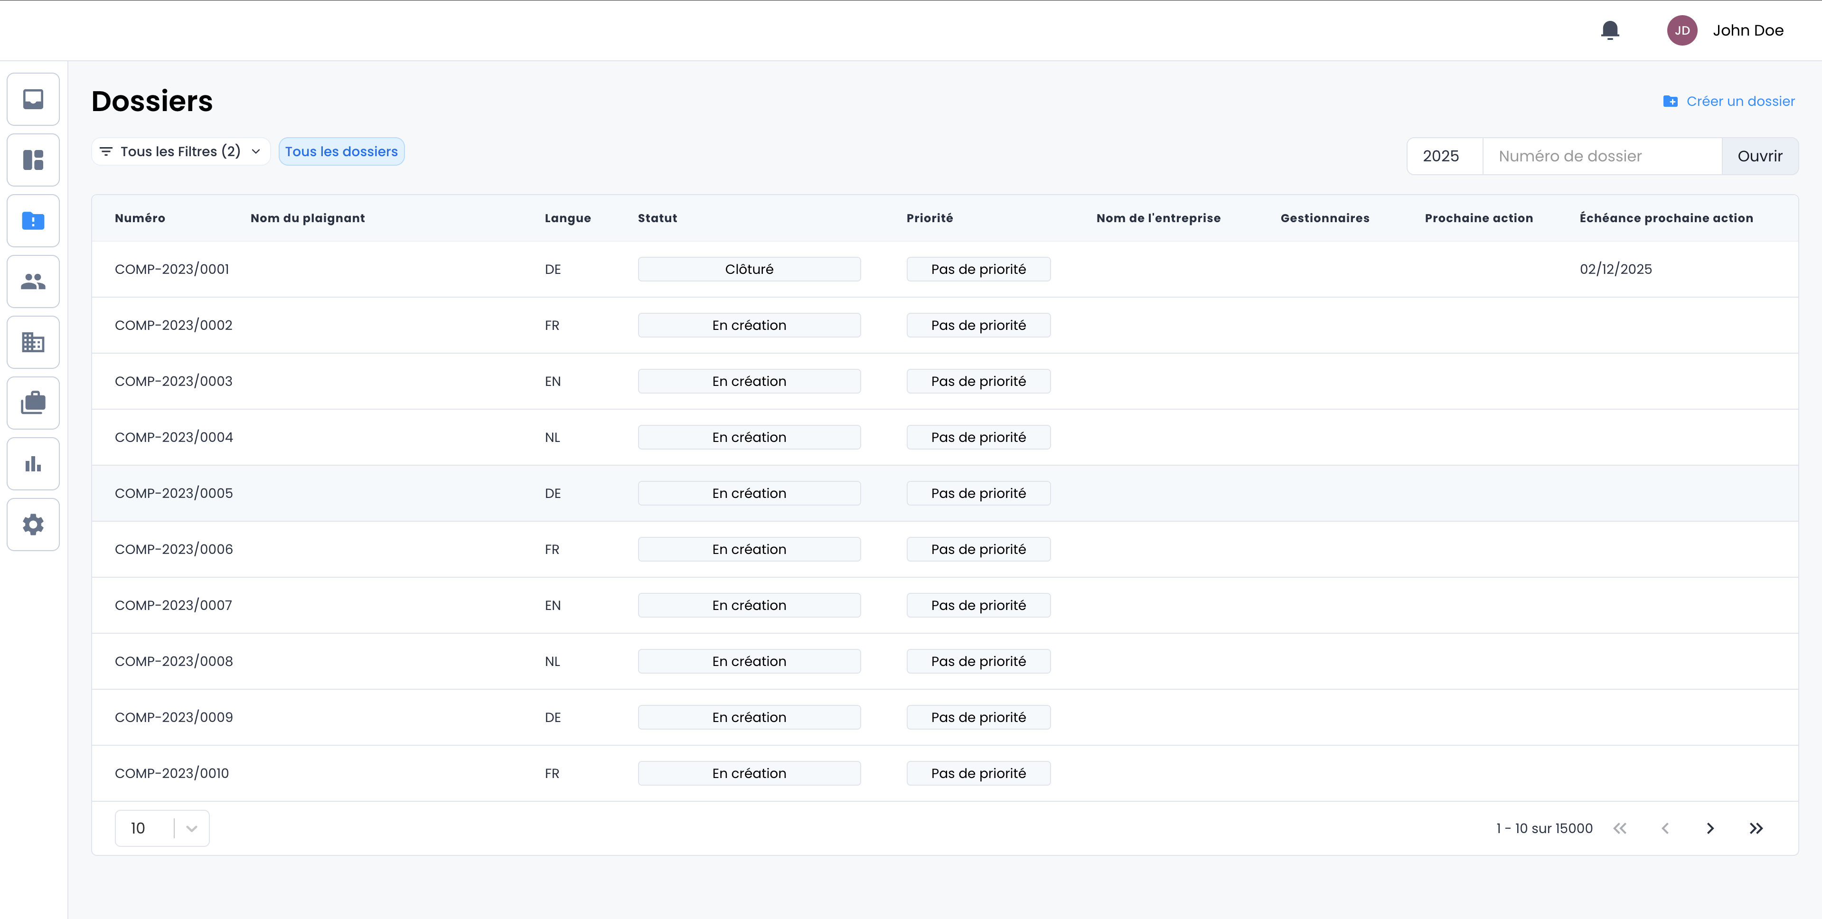Expand the Tous les Filtres dropdown
The height and width of the screenshot is (919, 1822).
pos(180,151)
